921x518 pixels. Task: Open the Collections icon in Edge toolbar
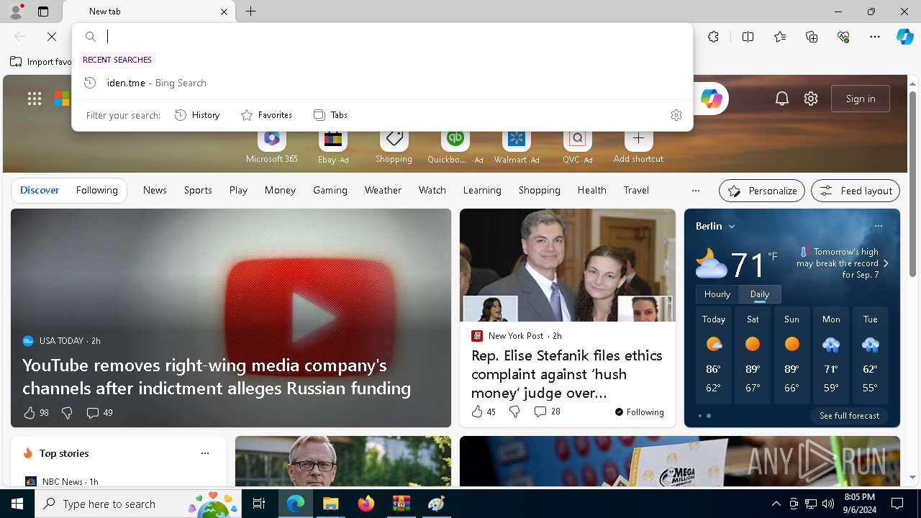coord(812,37)
